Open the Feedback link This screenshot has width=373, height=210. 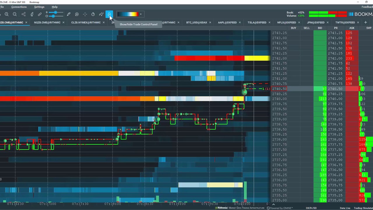pyautogui.click(x=367, y=7)
